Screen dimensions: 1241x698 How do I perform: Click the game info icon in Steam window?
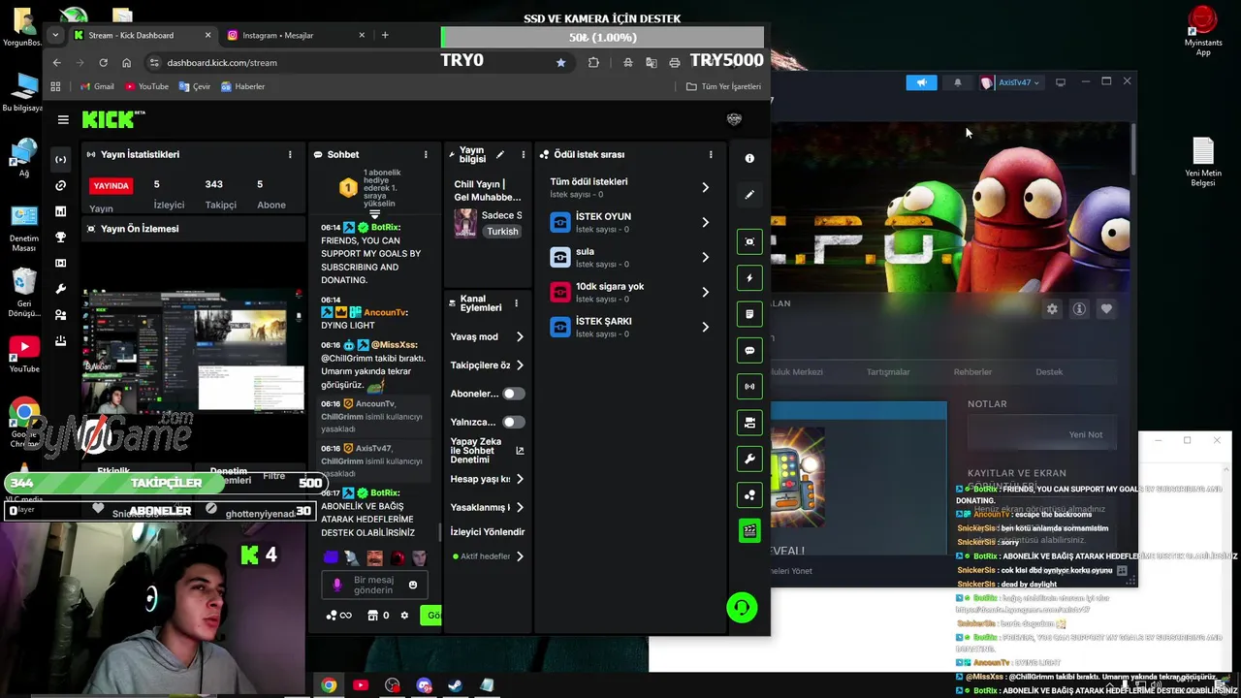click(x=1079, y=309)
